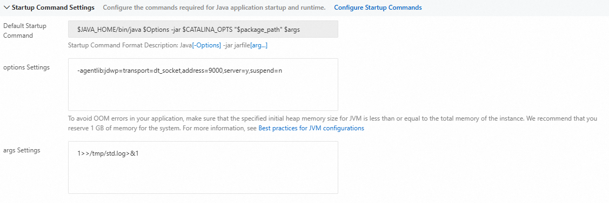Open the [arg...] format description link
Viewport: 609px width, 203px height.
tap(259, 45)
